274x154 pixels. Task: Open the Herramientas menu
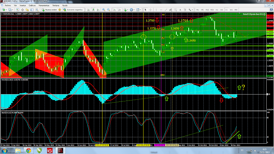pyautogui.click(x=44, y=6)
